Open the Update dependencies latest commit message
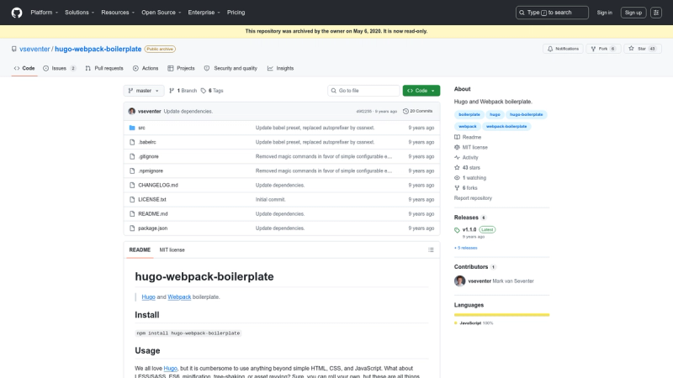Image resolution: width=673 pixels, height=378 pixels. (x=188, y=112)
